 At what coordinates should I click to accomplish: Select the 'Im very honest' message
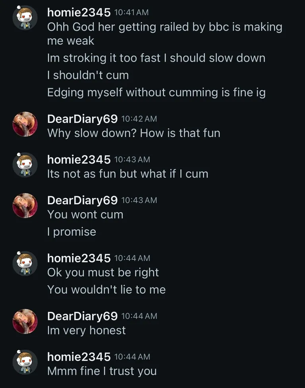pyautogui.click(x=86, y=330)
